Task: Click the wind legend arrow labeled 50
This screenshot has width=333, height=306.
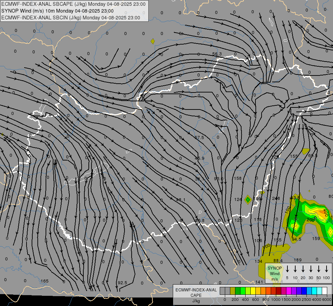Action: click(x=319, y=269)
